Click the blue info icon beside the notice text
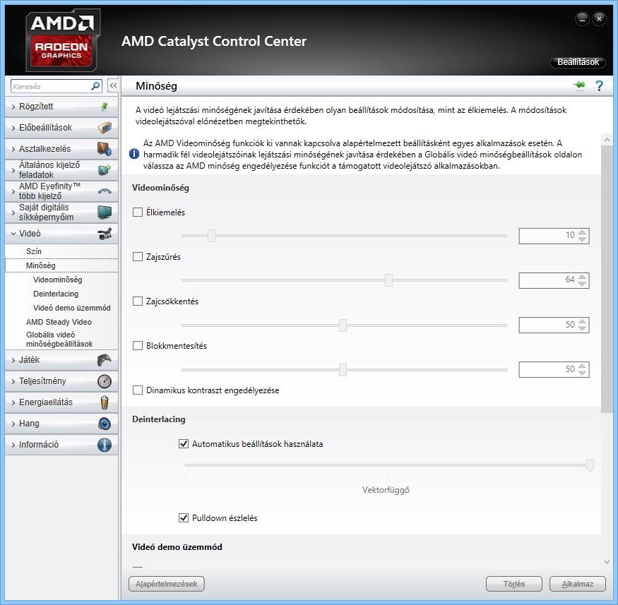The height and width of the screenshot is (605, 618). pos(134,154)
